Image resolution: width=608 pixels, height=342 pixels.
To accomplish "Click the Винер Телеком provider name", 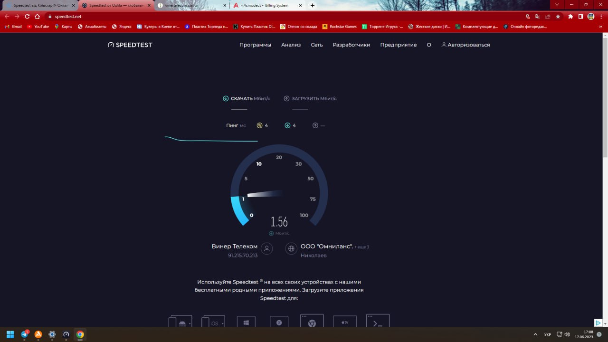I will tap(235, 247).
